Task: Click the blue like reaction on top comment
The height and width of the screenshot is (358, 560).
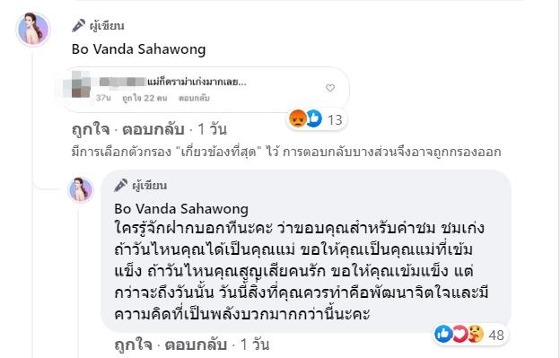Action: [314, 118]
